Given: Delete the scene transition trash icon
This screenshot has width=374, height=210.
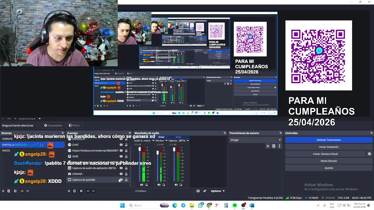Looking at the screenshot, I should pos(274,146).
